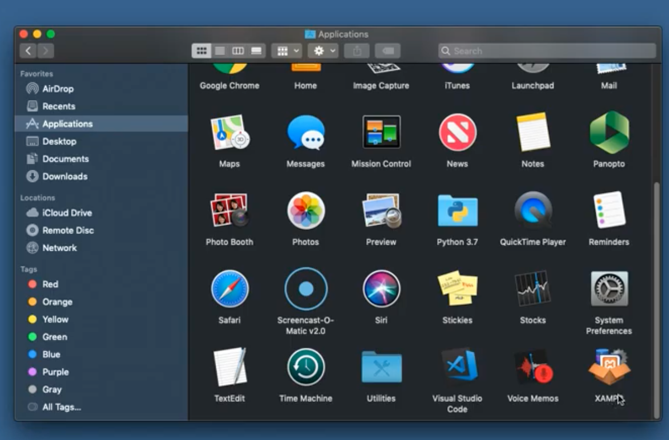The height and width of the screenshot is (440, 669).
Task: Click into the Search field
Action: [547, 51]
